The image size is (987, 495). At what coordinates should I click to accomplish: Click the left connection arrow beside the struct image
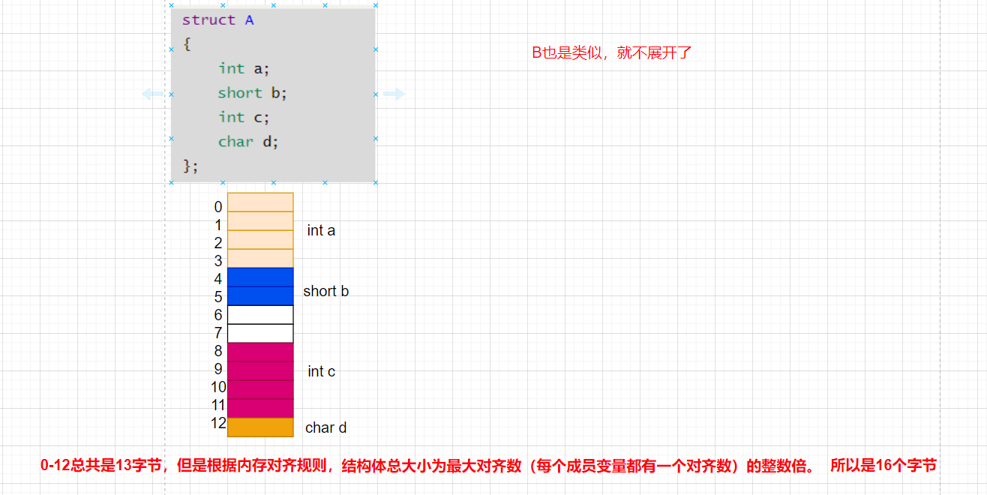point(152,94)
